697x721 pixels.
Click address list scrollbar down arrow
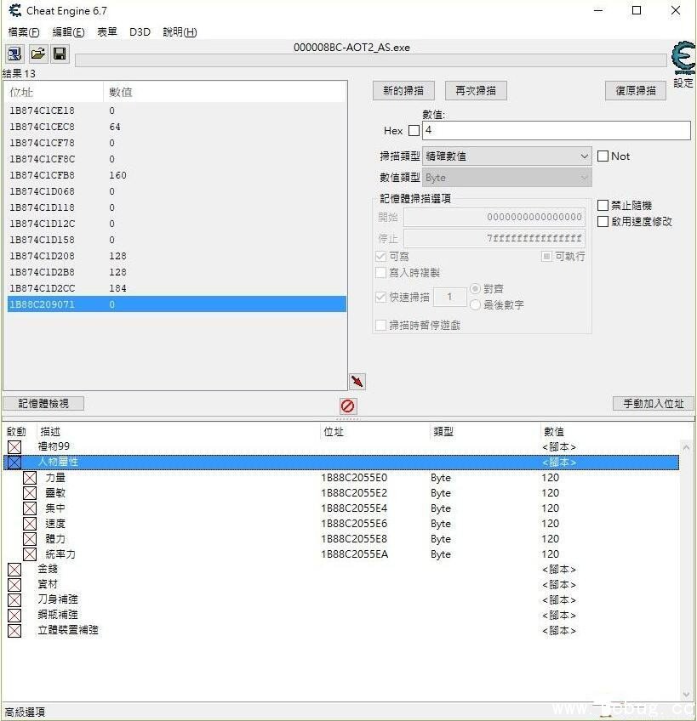coord(686,695)
